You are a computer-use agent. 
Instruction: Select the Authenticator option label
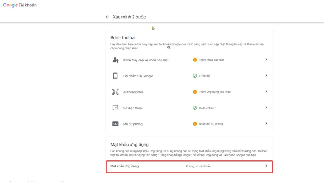pos(133,92)
